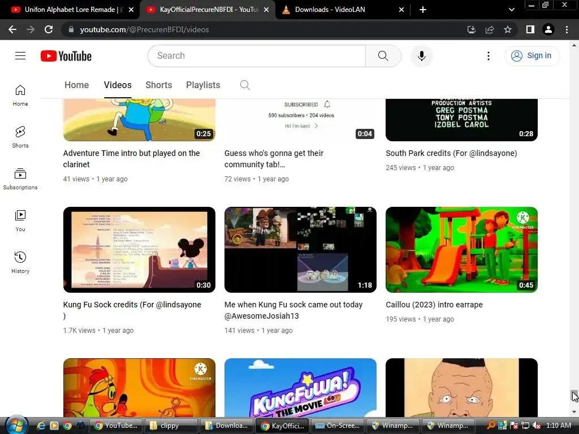Open South Park credits video title

point(451,153)
